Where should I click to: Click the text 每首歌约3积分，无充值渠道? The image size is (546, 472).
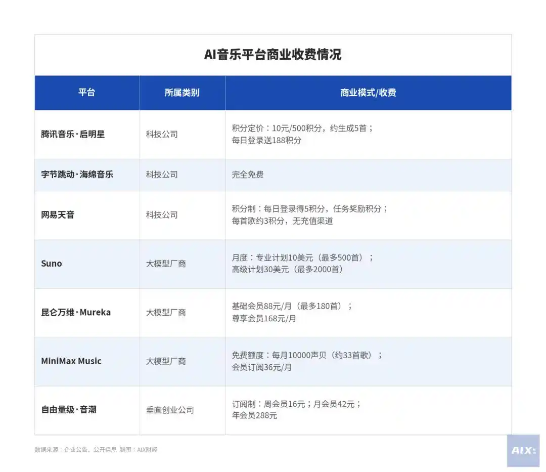(283, 221)
